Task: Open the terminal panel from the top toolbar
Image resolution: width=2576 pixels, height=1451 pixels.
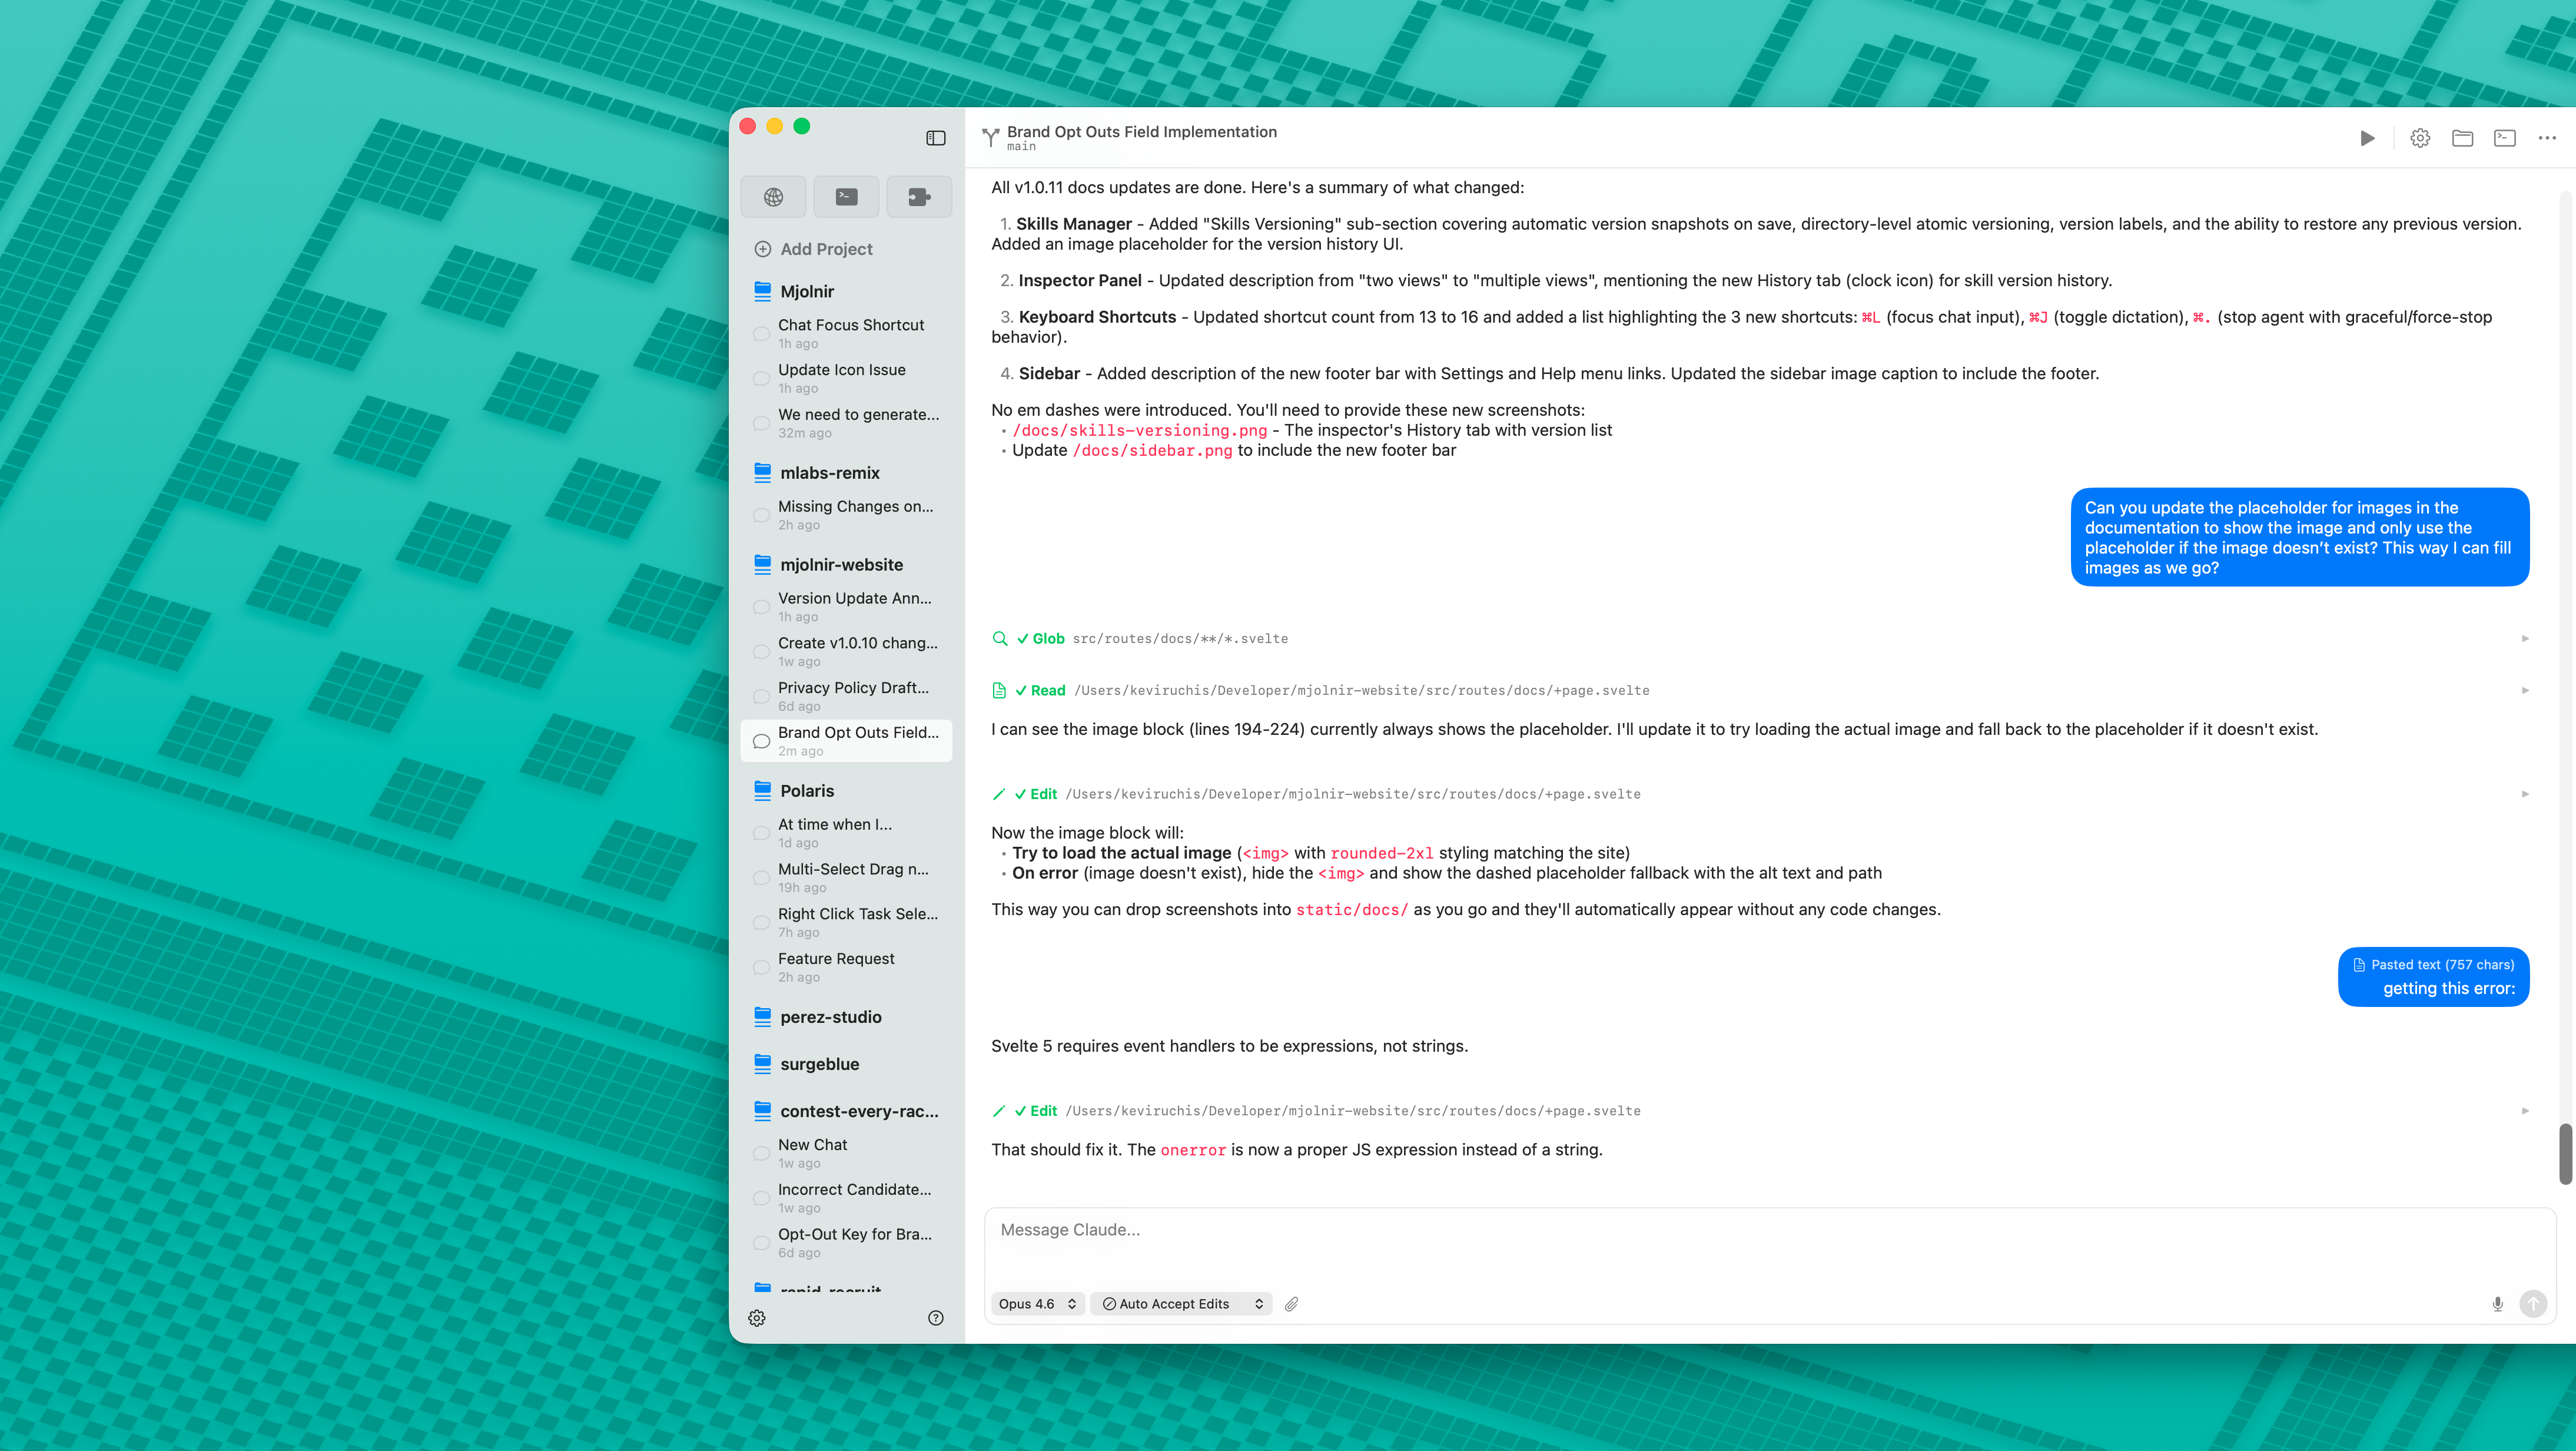Action: 2504,138
